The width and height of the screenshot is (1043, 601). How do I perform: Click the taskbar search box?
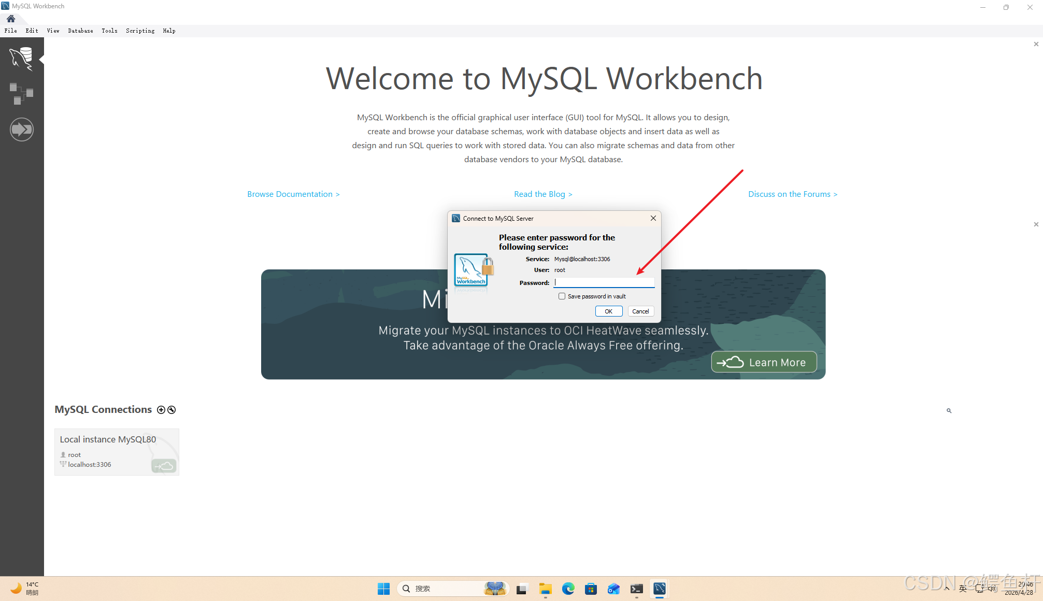pyautogui.click(x=453, y=589)
